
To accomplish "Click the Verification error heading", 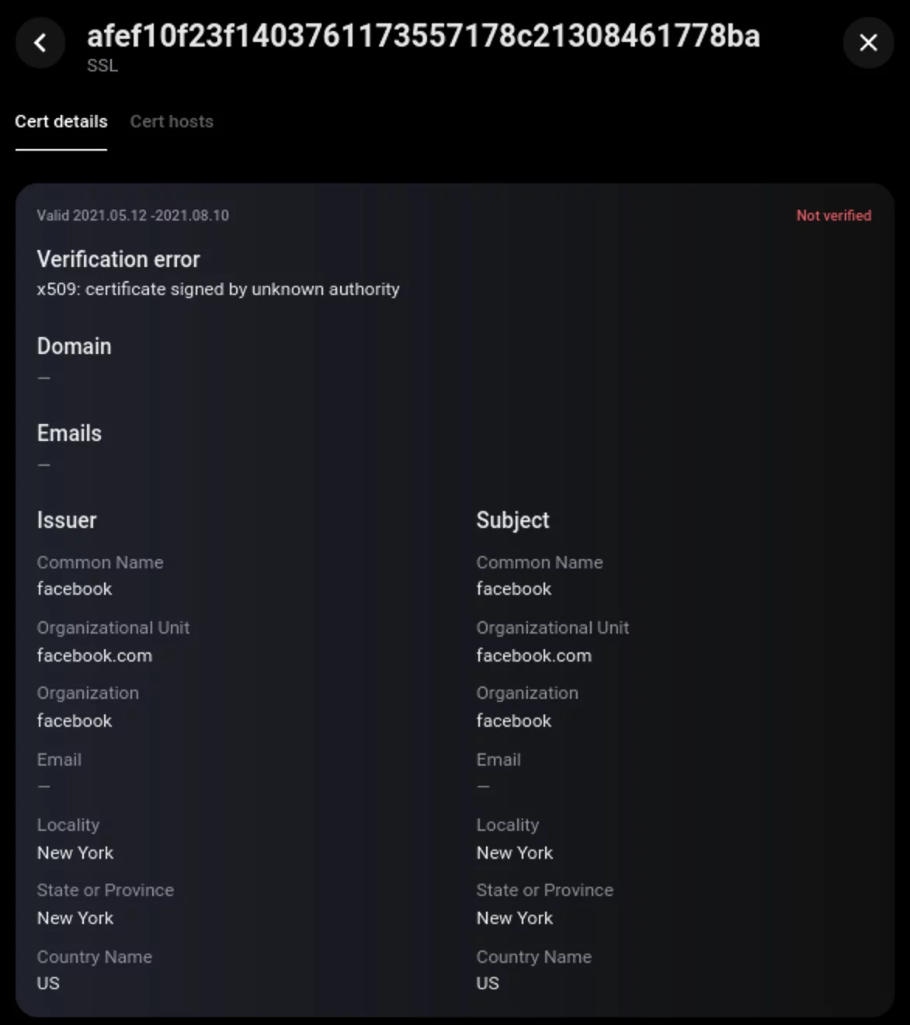I will point(118,259).
